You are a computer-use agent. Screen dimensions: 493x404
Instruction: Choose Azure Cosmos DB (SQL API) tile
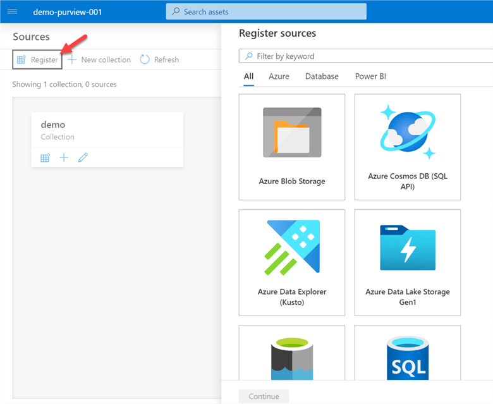[408, 147]
